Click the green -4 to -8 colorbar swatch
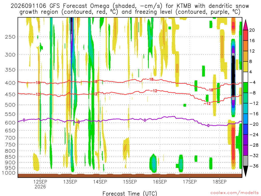The image size is (261, 196). pyautogui.click(x=245, y=88)
